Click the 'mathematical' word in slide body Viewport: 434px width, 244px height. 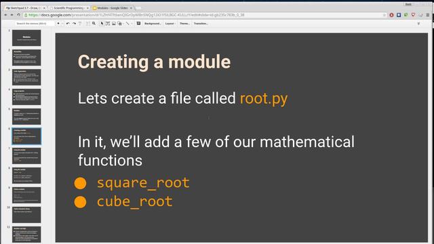307,142
